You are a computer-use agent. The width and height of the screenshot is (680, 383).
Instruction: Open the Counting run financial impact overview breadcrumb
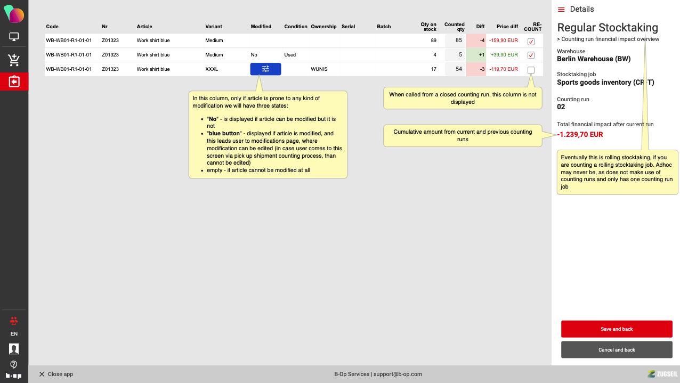(x=608, y=39)
